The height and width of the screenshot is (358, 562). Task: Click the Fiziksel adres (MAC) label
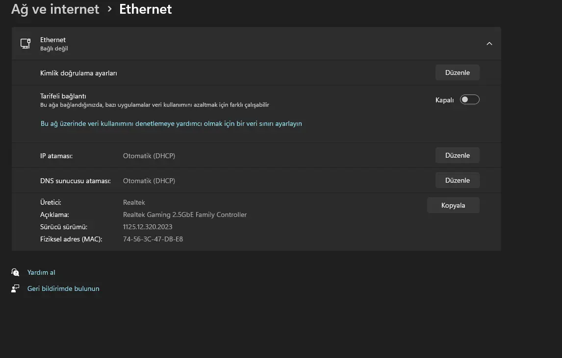(x=71, y=239)
